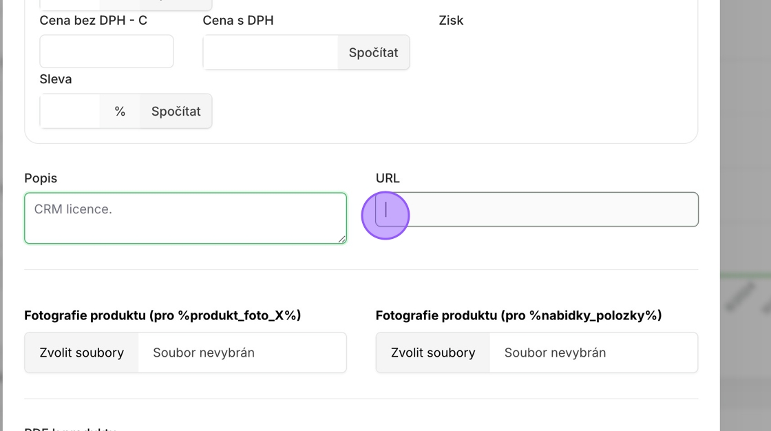Screen dimensions: 771x431
Task: Choose files via Zvolit soubory for produkt_foto_X
Action: 82,353
